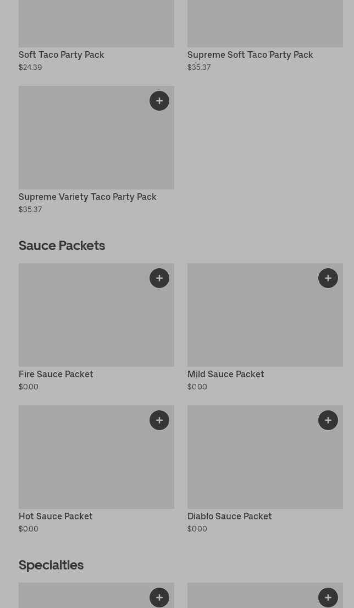354x608 pixels.
Task: Add Mild Sauce Packet with plus button
Action: tap(328, 278)
